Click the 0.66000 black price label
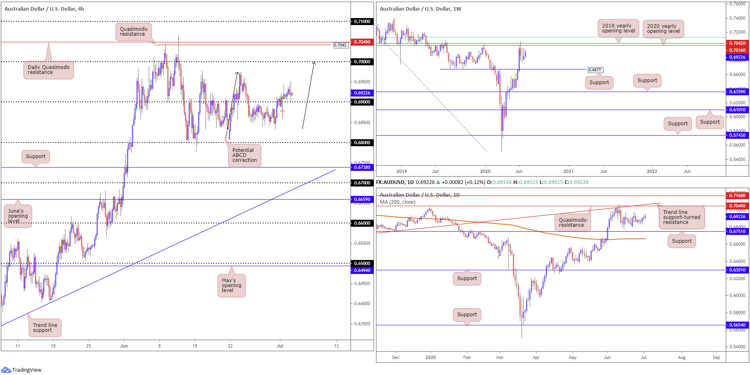The height and width of the screenshot is (375, 750). [362, 223]
